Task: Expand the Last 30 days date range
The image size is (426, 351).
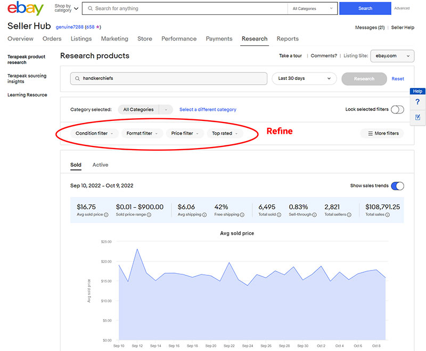Action: (304, 78)
